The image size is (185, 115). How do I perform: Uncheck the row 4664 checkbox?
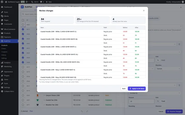coord(23,34)
